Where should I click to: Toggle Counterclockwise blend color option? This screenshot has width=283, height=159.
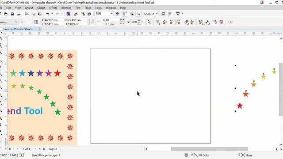[x=178, y=22]
